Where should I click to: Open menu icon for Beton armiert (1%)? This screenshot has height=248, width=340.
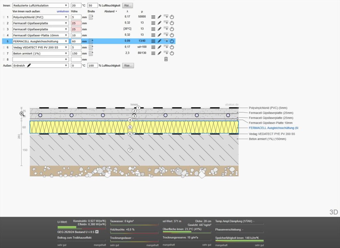(153, 53)
